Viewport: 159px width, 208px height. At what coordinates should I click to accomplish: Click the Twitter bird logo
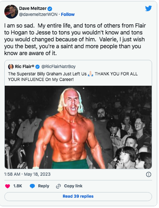[148, 9]
